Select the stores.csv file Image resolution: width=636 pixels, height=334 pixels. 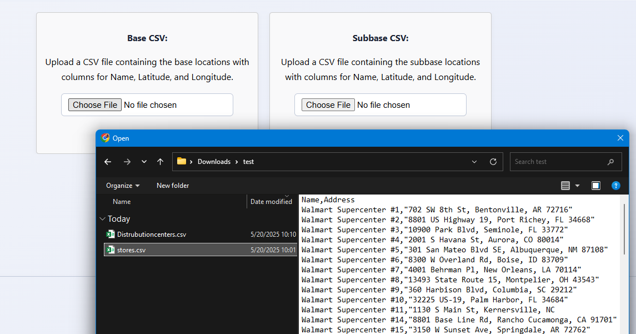(131, 250)
